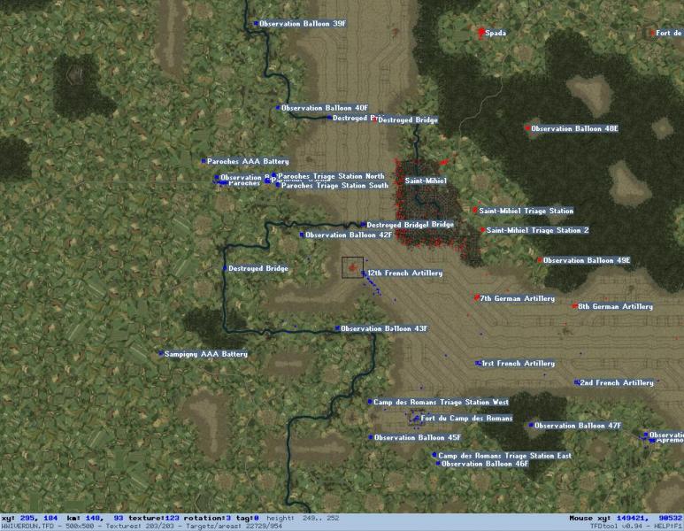Screen dimensions: 684x531
Task: Click the HELP:F1 status text
Action: coord(667,527)
